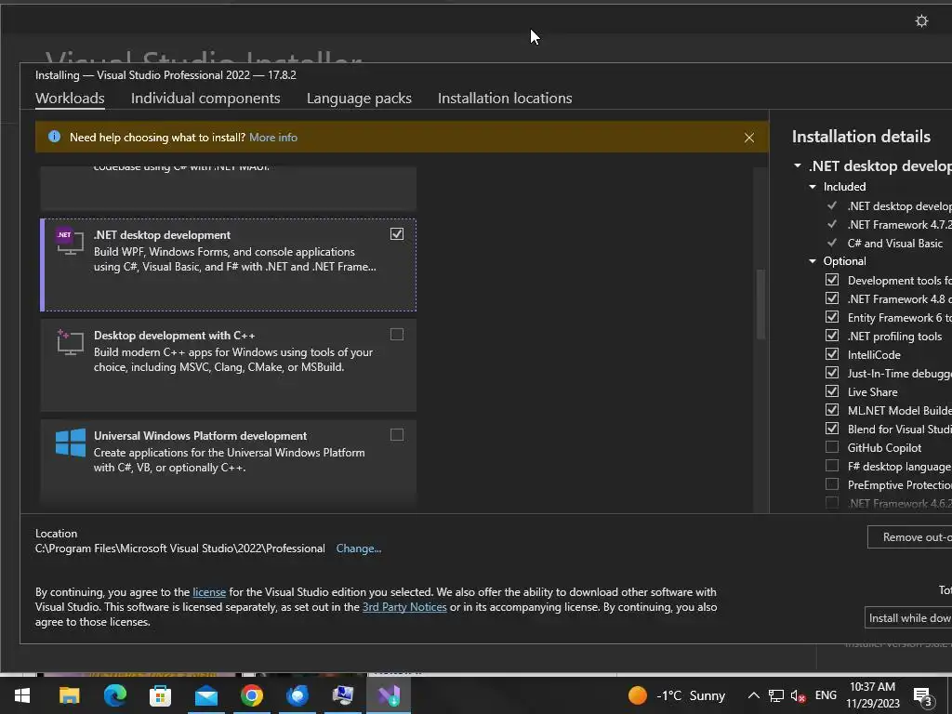Click the Remove out-of-support components button
The width and height of the screenshot is (952, 714).
(909, 537)
